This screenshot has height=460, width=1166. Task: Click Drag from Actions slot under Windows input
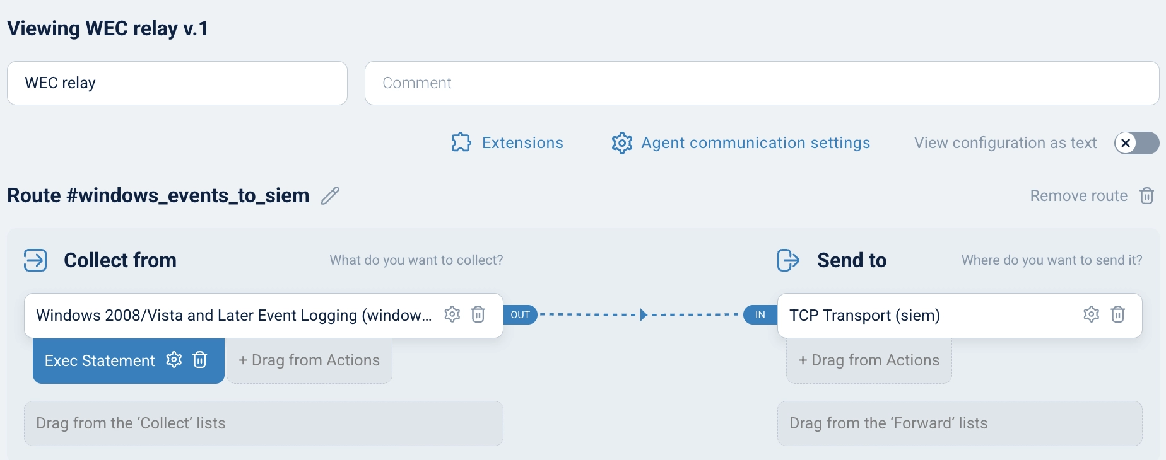309,360
